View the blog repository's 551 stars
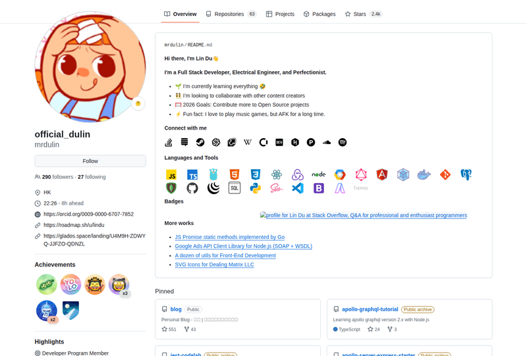The height and width of the screenshot is (356, 527). click(x=169, y=330)
